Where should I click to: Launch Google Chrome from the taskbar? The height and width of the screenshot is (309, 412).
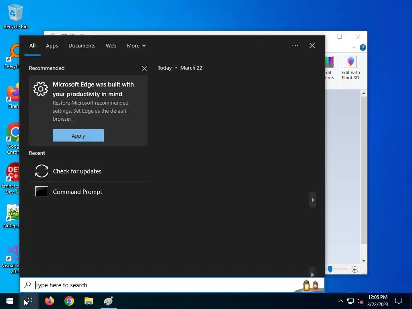click(69, 301)
